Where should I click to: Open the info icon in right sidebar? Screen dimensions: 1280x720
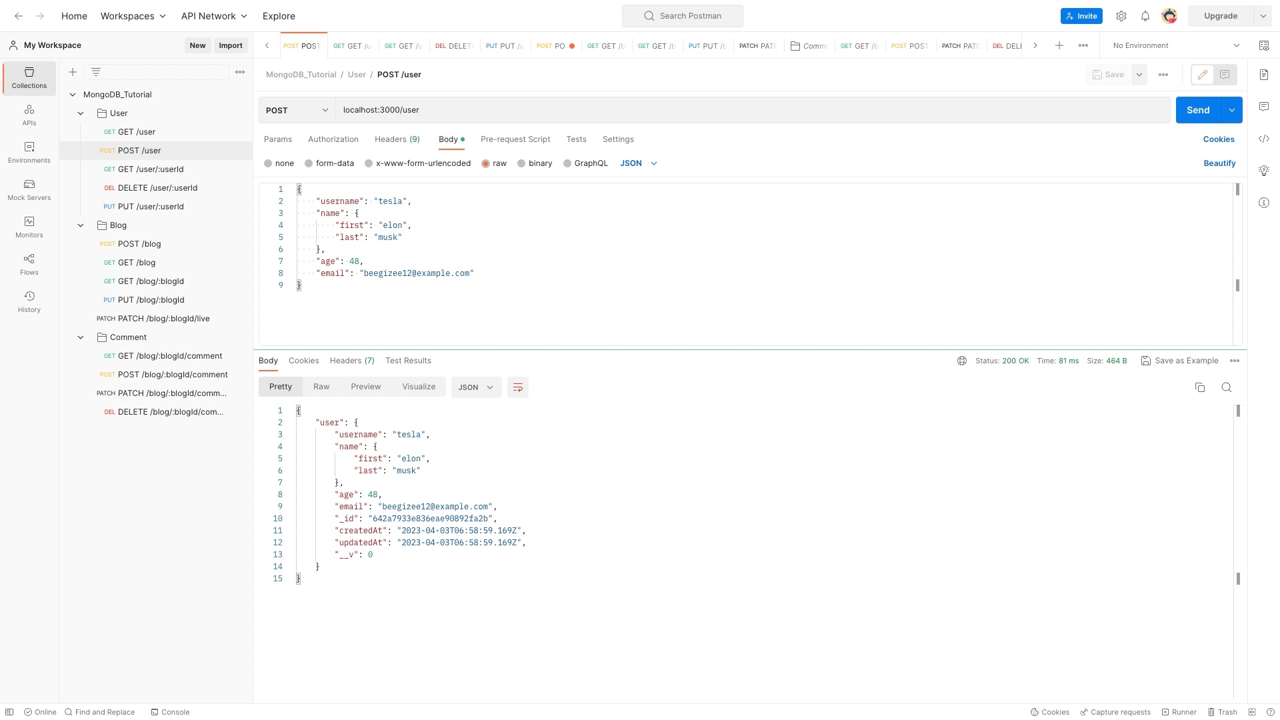coord(1264,203)
